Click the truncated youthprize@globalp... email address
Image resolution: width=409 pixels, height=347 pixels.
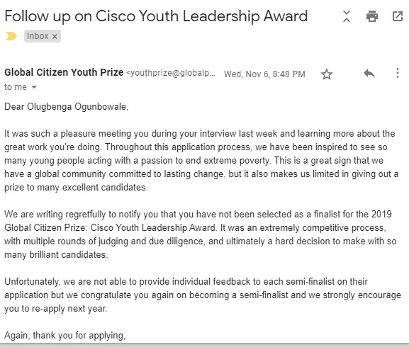tap(171, 73)
